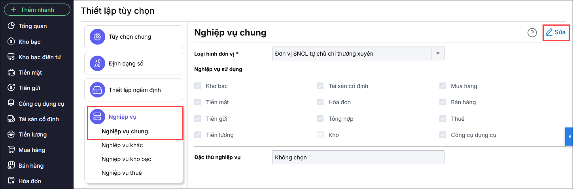Open the Nghiệp vụ khác submenu item

122,145
